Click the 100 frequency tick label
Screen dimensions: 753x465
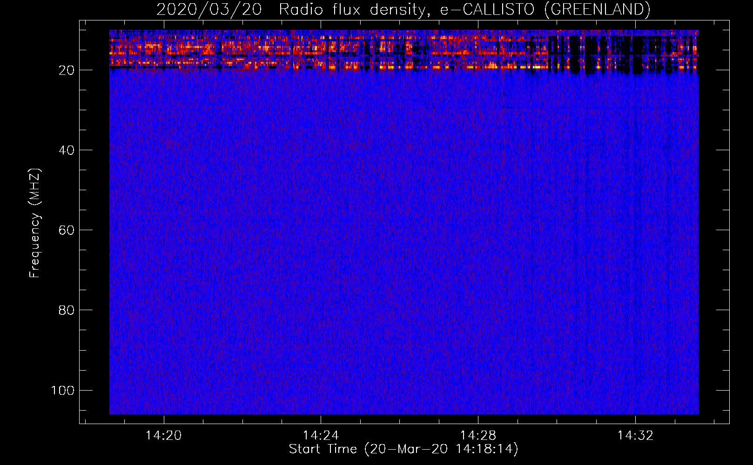tap(63, 390)
